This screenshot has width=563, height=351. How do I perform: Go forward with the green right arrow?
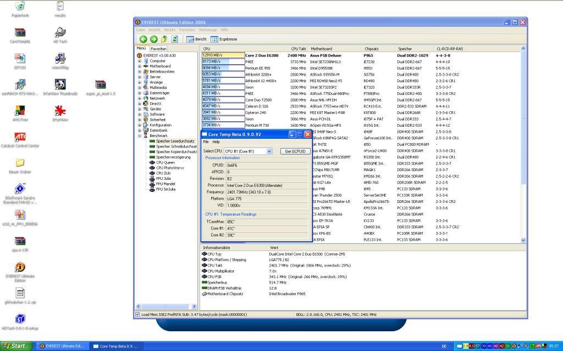pos(154,39)
